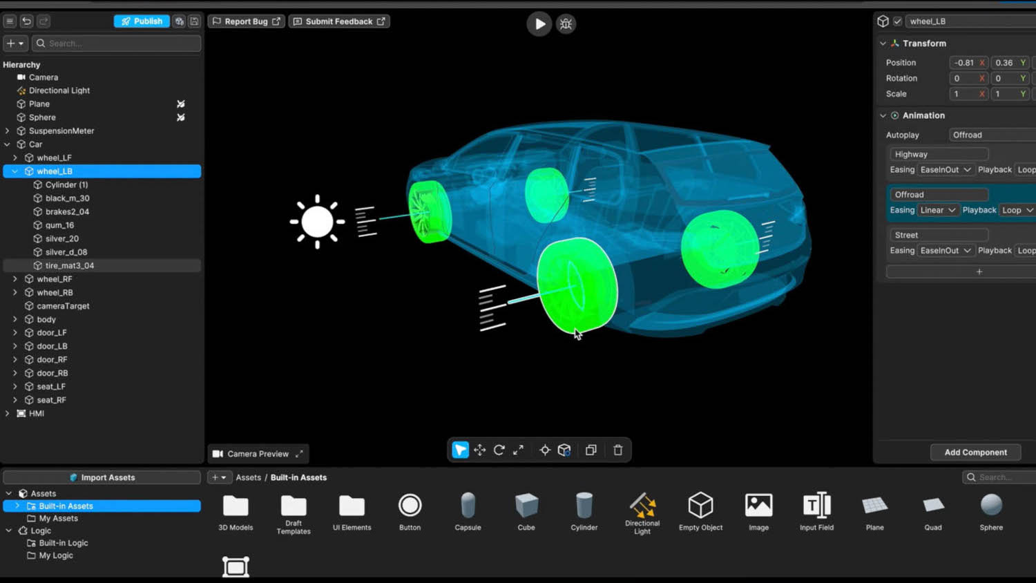Viewport: 1036px width, 583px height.
Task: Select the Scale tool in viewport toolbar
Action: [518, 450]
